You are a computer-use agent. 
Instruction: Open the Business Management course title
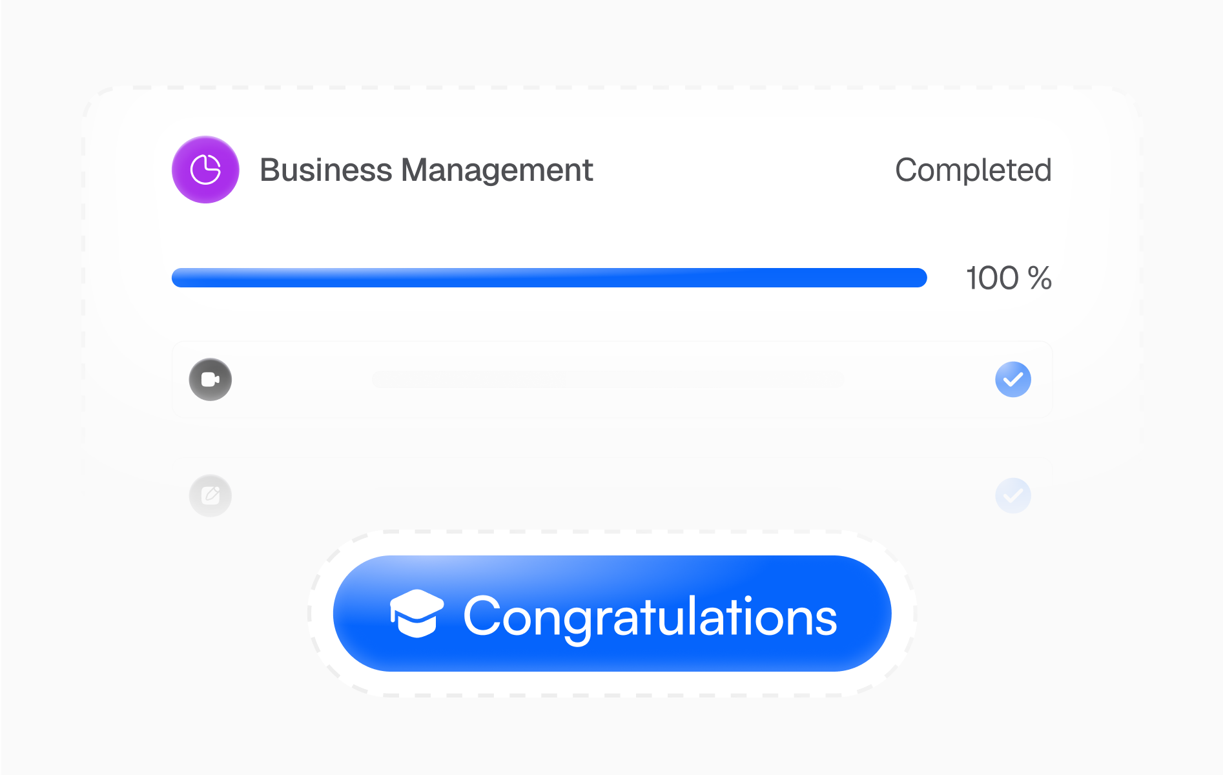426,170
